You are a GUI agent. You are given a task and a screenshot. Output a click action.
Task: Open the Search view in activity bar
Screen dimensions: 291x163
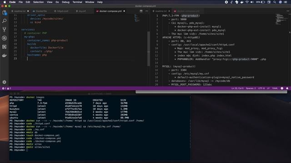pos(4,21)
